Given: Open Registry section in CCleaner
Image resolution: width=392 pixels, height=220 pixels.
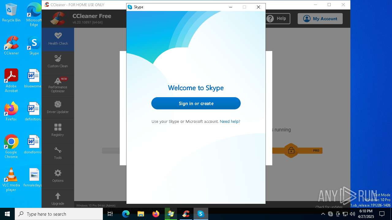Looking at the screenshot, I should click(58, 130).
